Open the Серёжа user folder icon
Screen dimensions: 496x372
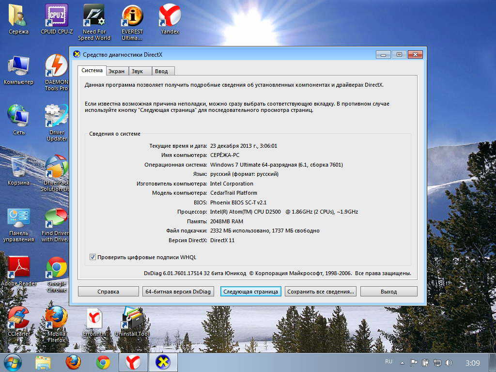[x=18, y=19]
